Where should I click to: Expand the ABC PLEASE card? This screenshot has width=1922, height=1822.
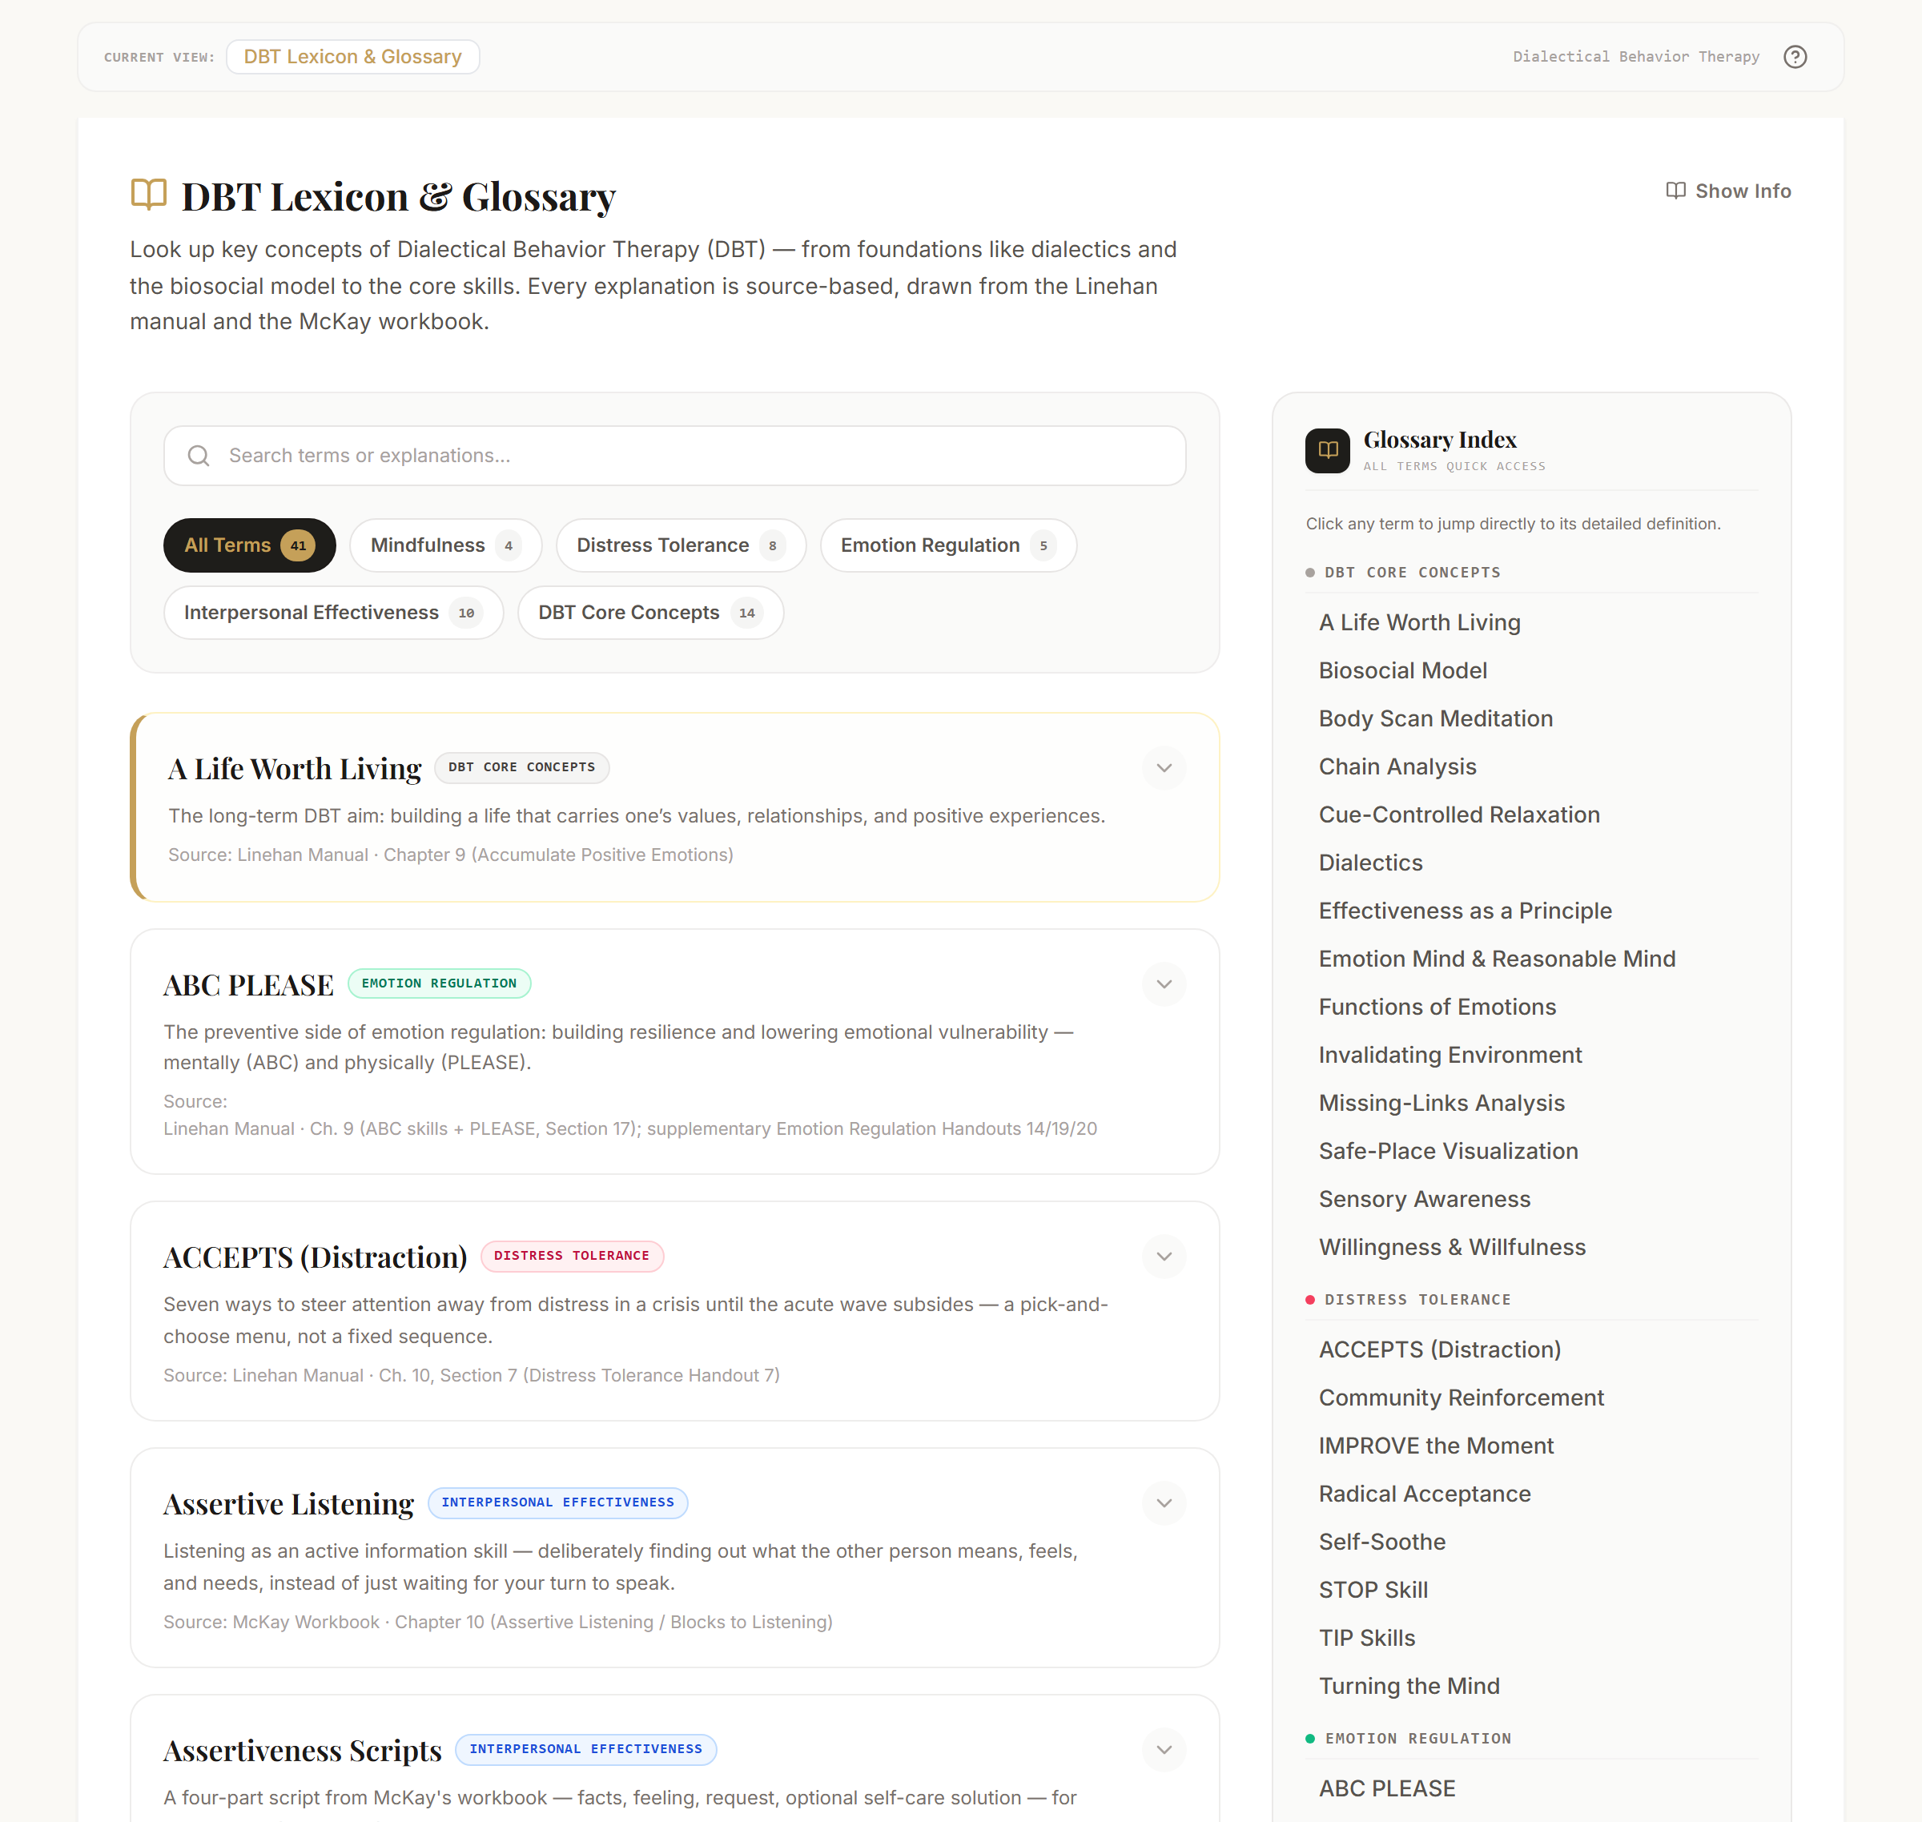[1164, 983]
